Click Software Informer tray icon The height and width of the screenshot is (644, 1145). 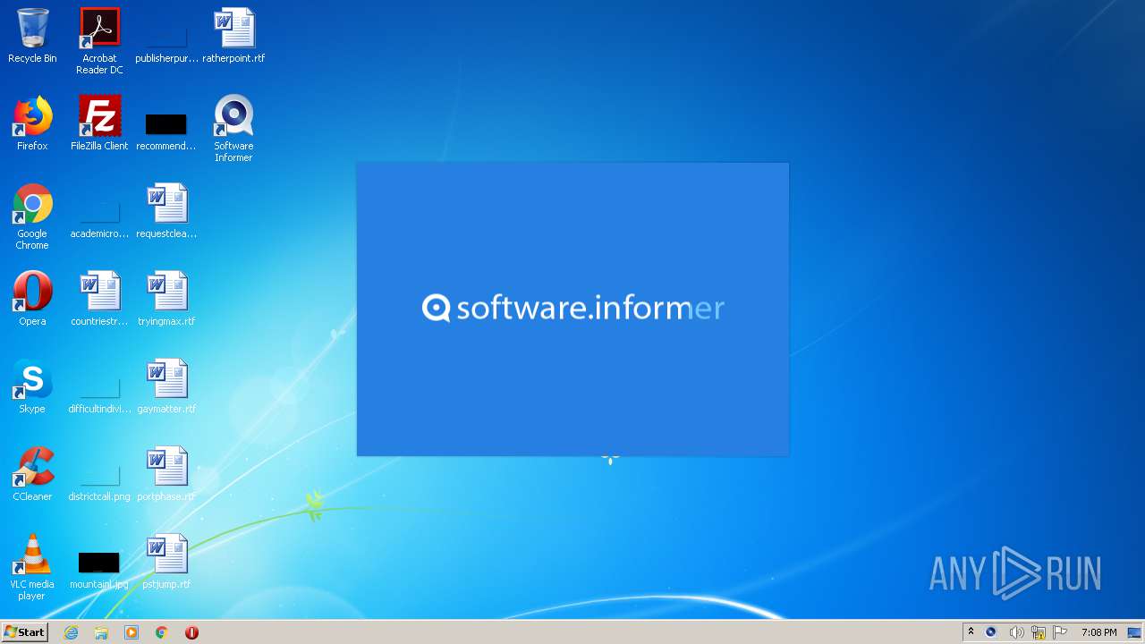coord(990,632)
